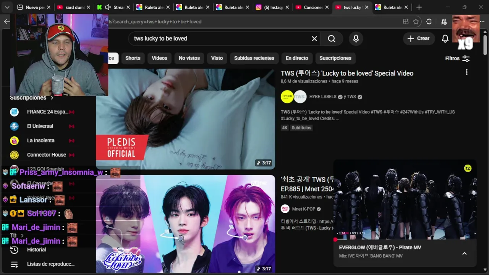The image size is (489, 275).
Task: Expand the EVERGLOW miniplayer chevron
Action: coord(465,254)
